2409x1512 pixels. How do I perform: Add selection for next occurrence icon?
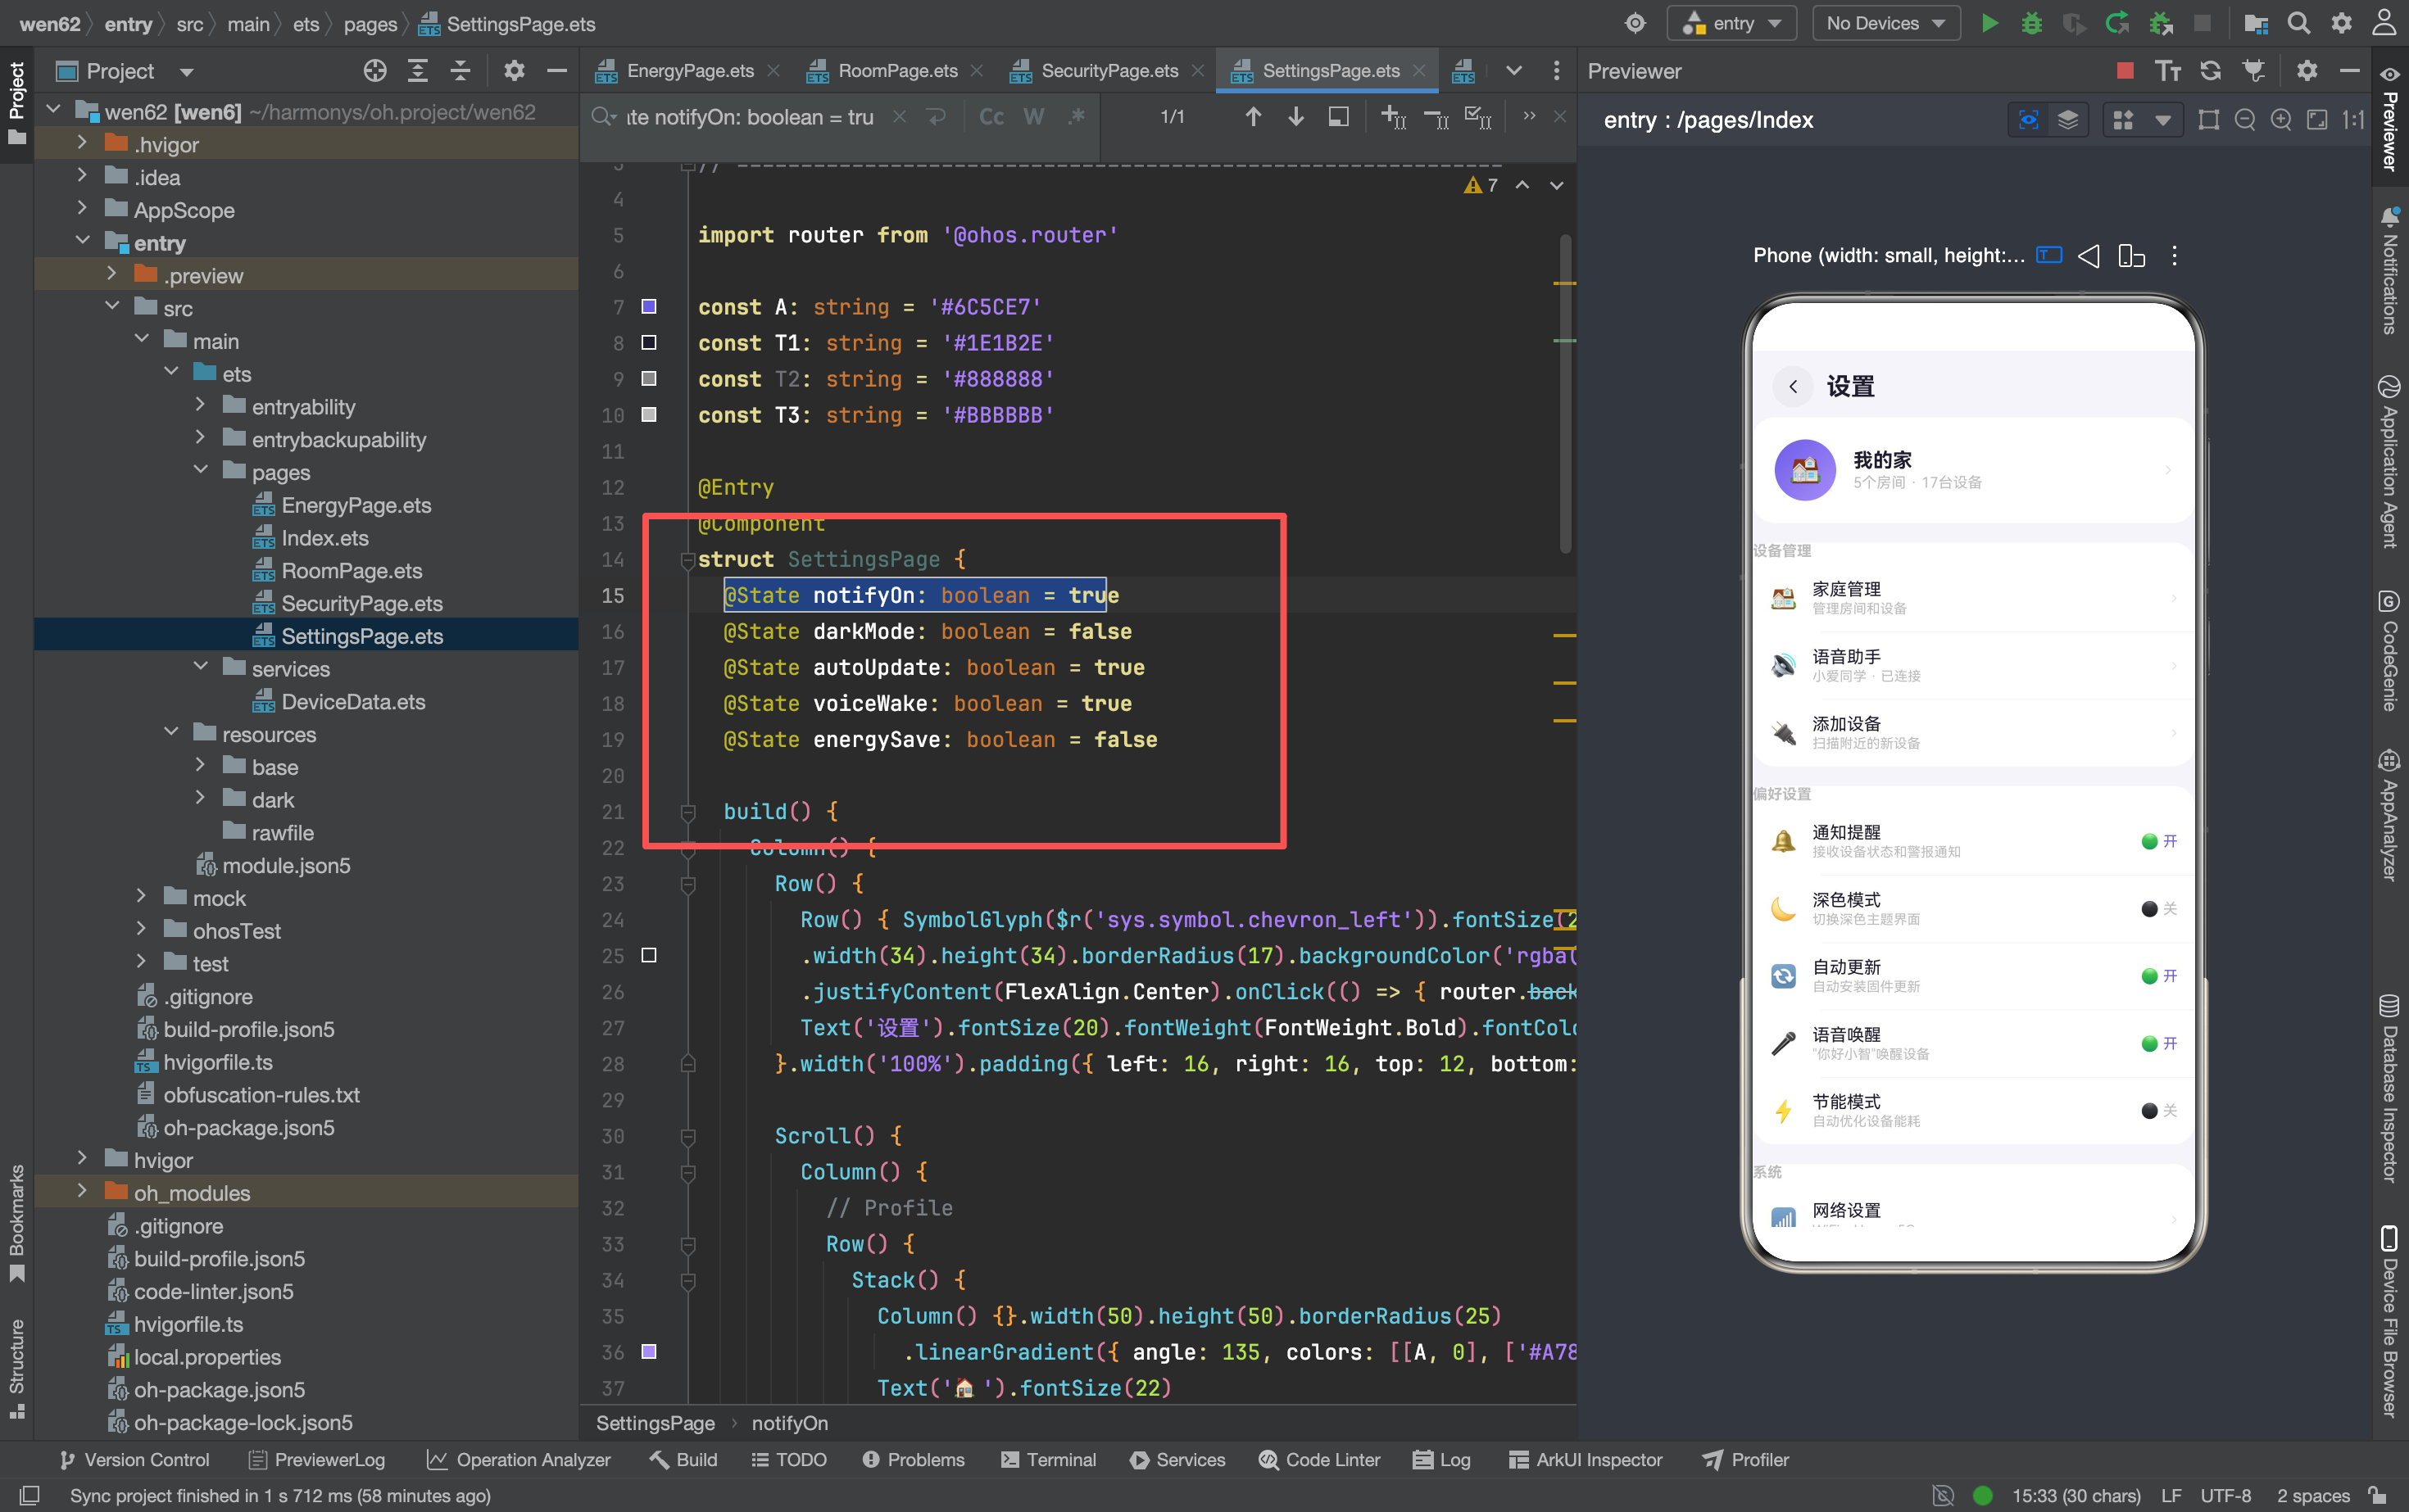pyautogui.click(x=1394, y=117)
